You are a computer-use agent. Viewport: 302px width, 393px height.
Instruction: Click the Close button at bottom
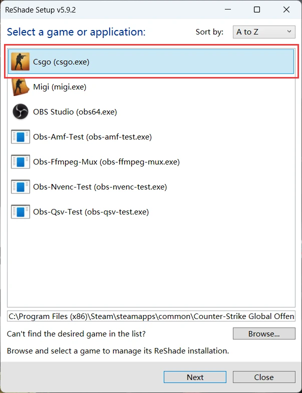pyautogui.click(x=264, y=377)
